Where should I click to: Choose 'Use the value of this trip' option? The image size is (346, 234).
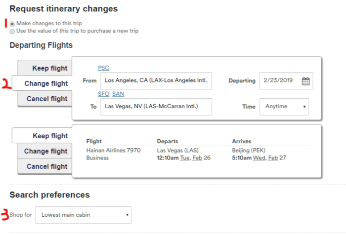tap(12, 31)
